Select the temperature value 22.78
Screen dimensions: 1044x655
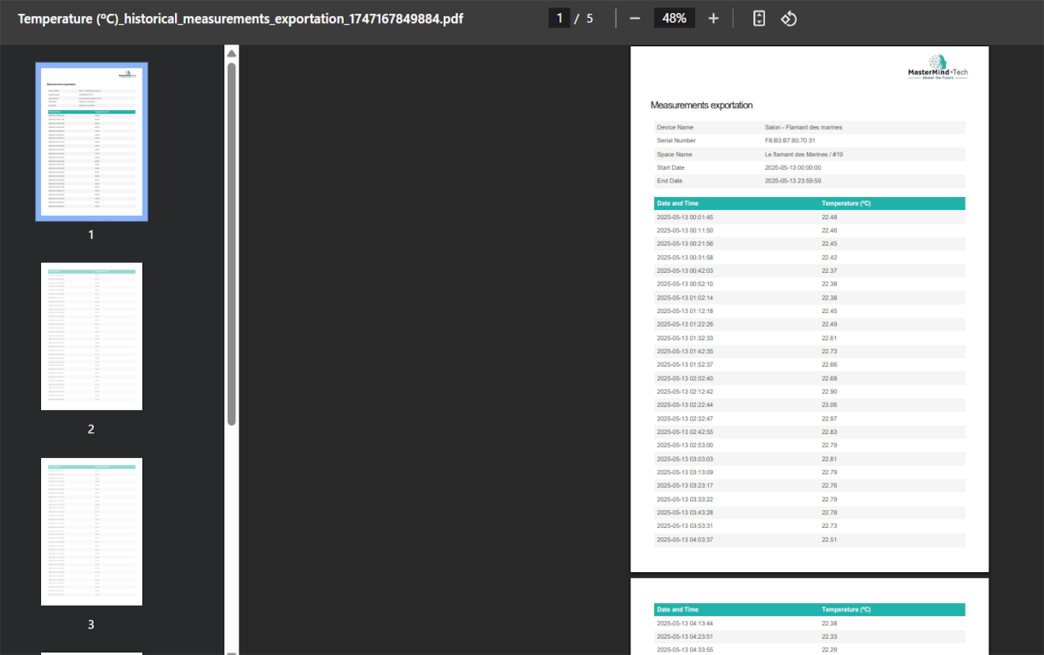[x=829, y=513]
